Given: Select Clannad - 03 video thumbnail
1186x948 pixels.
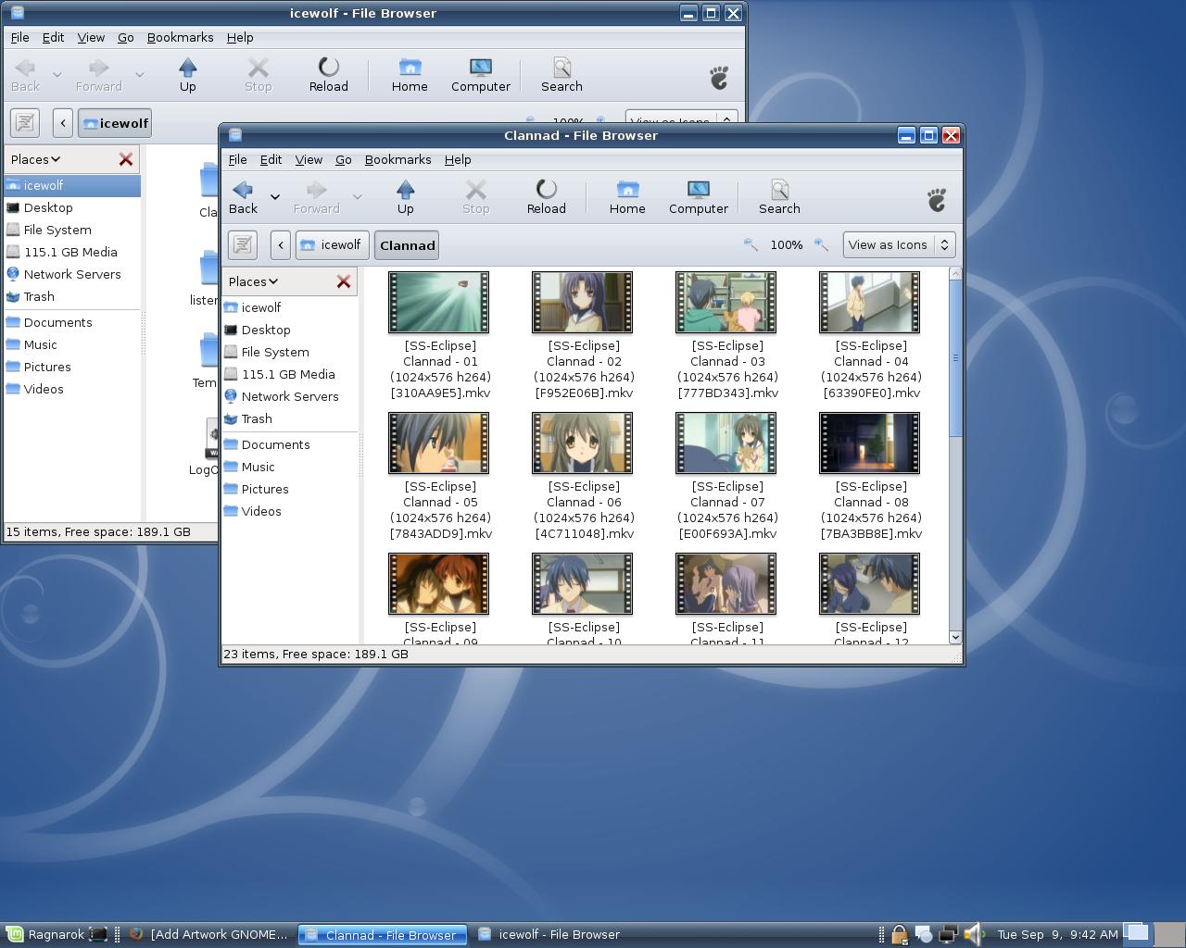Looking at the screenshot, I should [725, 302].
